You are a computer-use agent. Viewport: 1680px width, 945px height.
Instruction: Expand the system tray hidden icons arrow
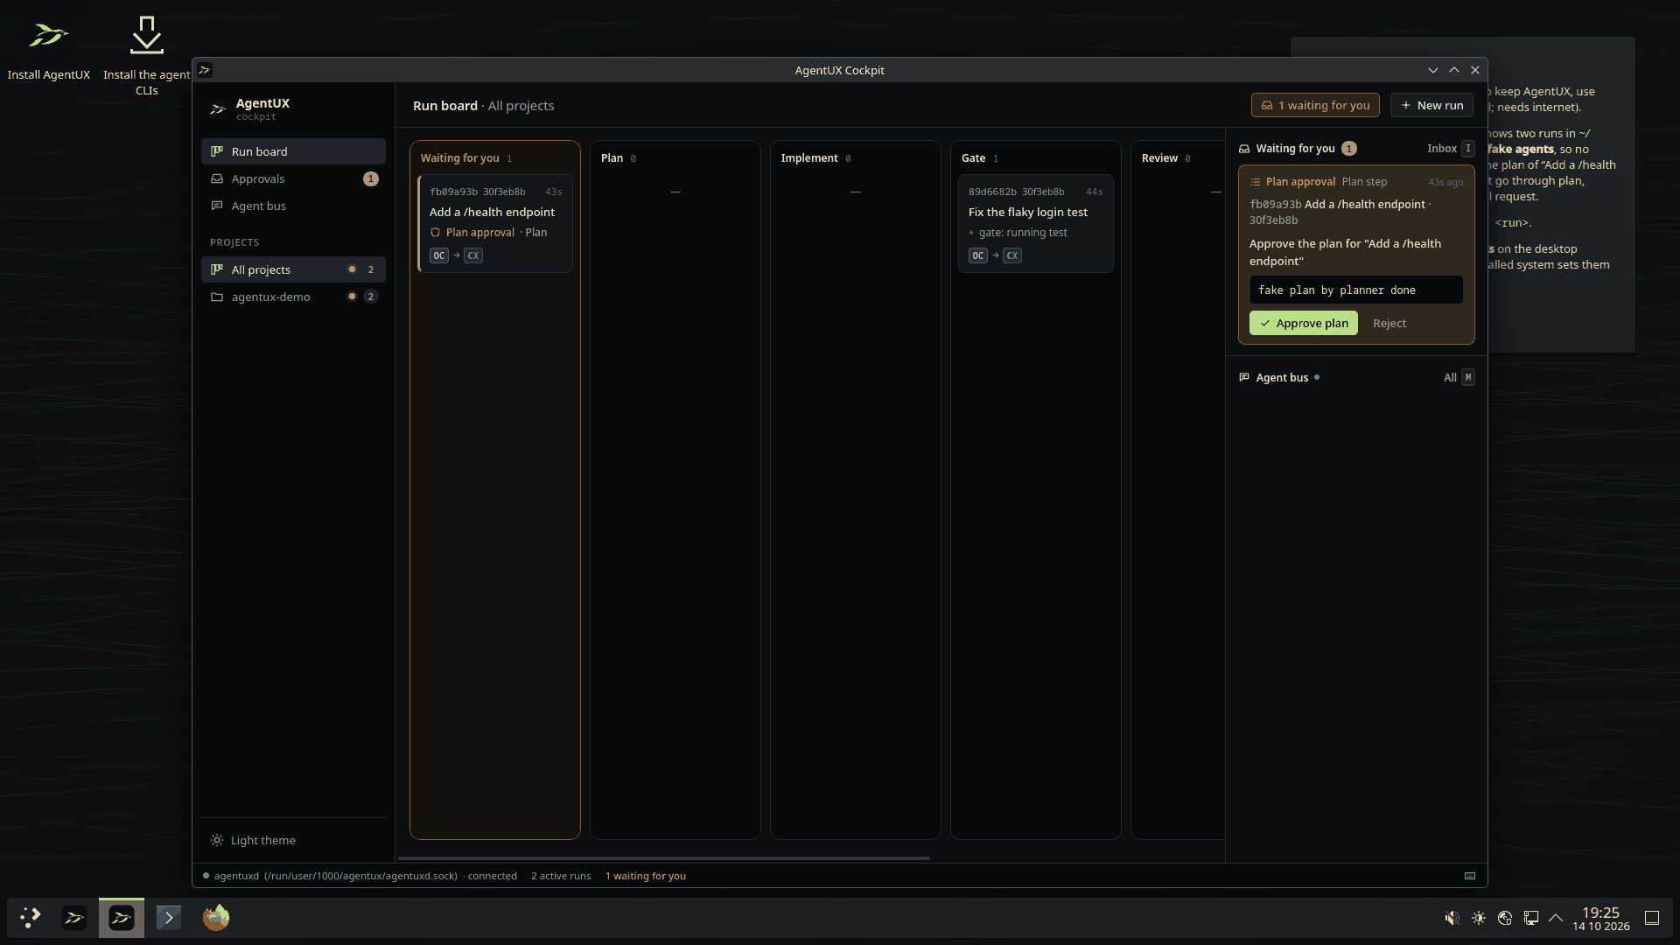(1556, 918)
